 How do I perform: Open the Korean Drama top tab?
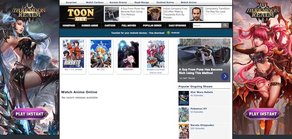coord(118,3)
